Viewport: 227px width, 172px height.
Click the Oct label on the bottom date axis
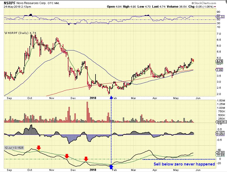point(30,170)
